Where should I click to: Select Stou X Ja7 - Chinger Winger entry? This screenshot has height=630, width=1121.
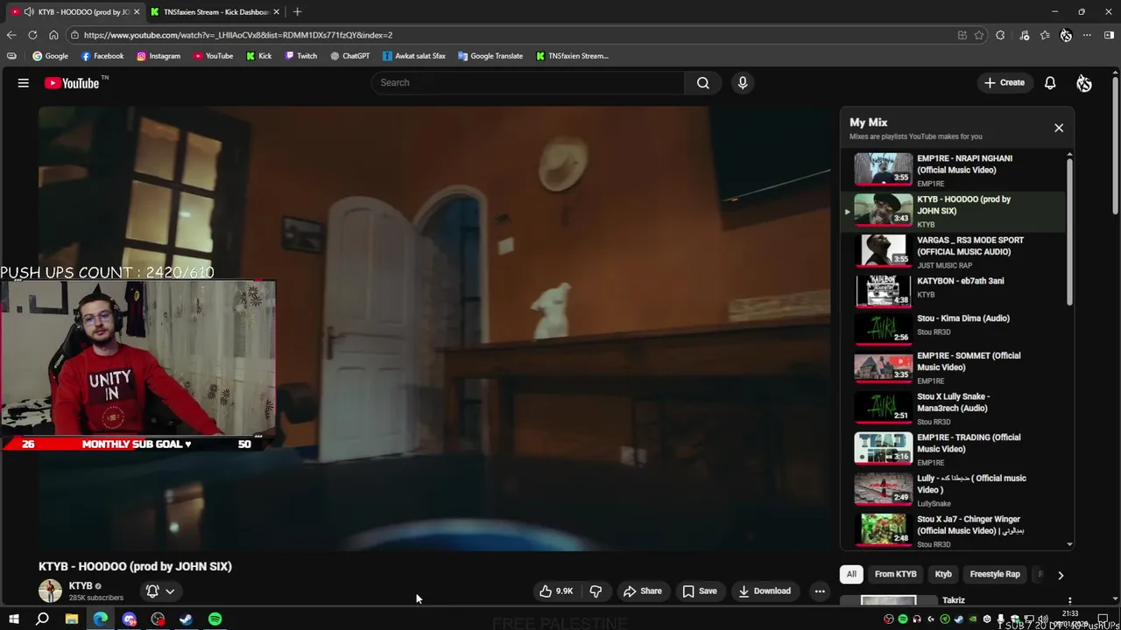(955, 530)
